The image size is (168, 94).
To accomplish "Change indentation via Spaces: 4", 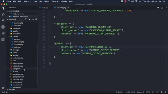I will [x=140, y=92].
